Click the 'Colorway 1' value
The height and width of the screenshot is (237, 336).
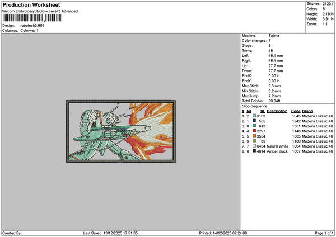(x=29, y=31)
